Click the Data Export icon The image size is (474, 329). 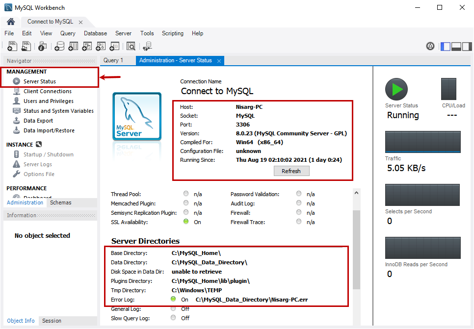click(x=17, y=120)
